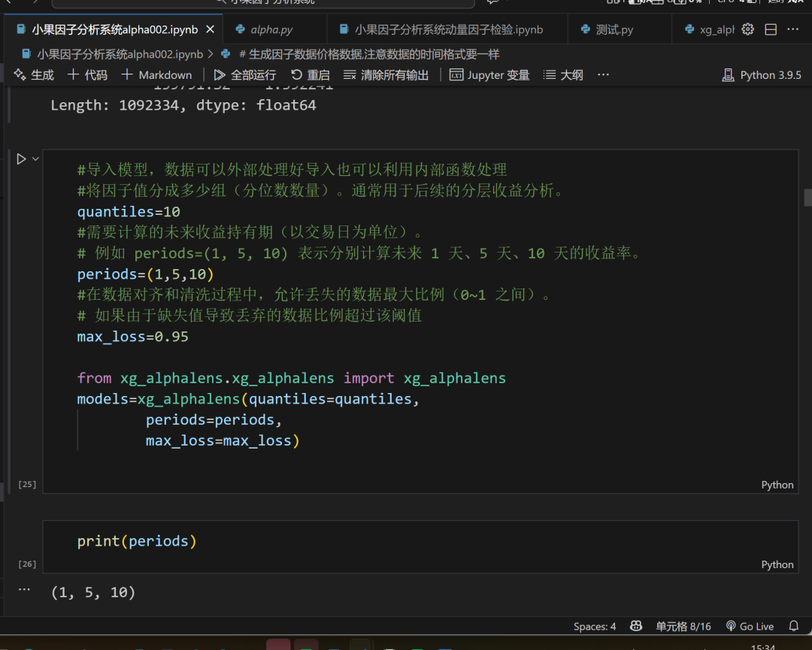
Task: Start Go Live from the status bar
Action: pos(750,627)
